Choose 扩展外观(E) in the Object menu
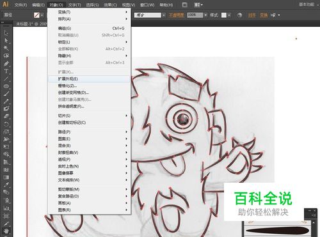This screenshot has width=320, height=237. click(x=89, y=79)
